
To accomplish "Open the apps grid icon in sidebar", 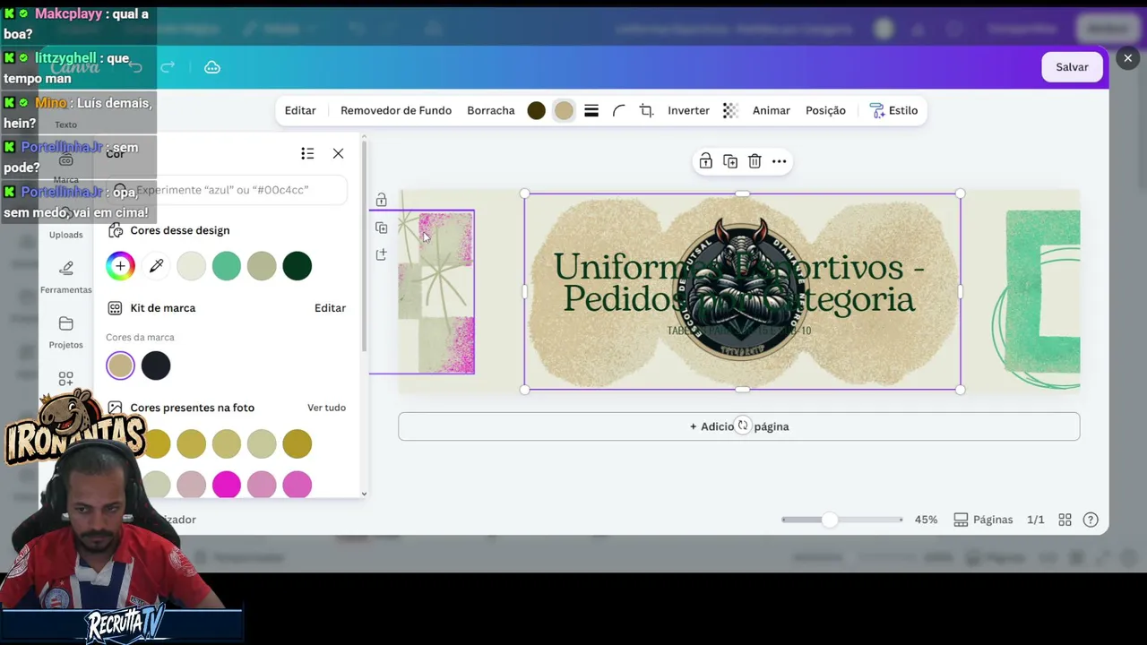I will tap(65, 379).
